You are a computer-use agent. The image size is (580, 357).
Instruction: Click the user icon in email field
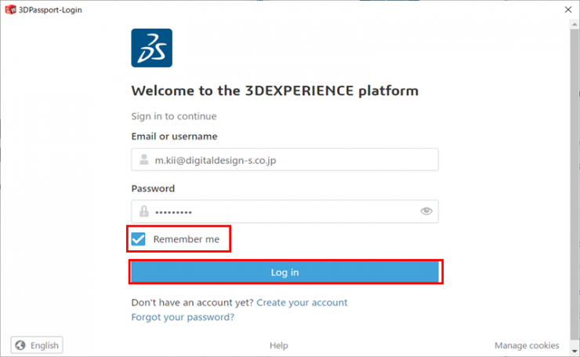(x=144, y=159)
